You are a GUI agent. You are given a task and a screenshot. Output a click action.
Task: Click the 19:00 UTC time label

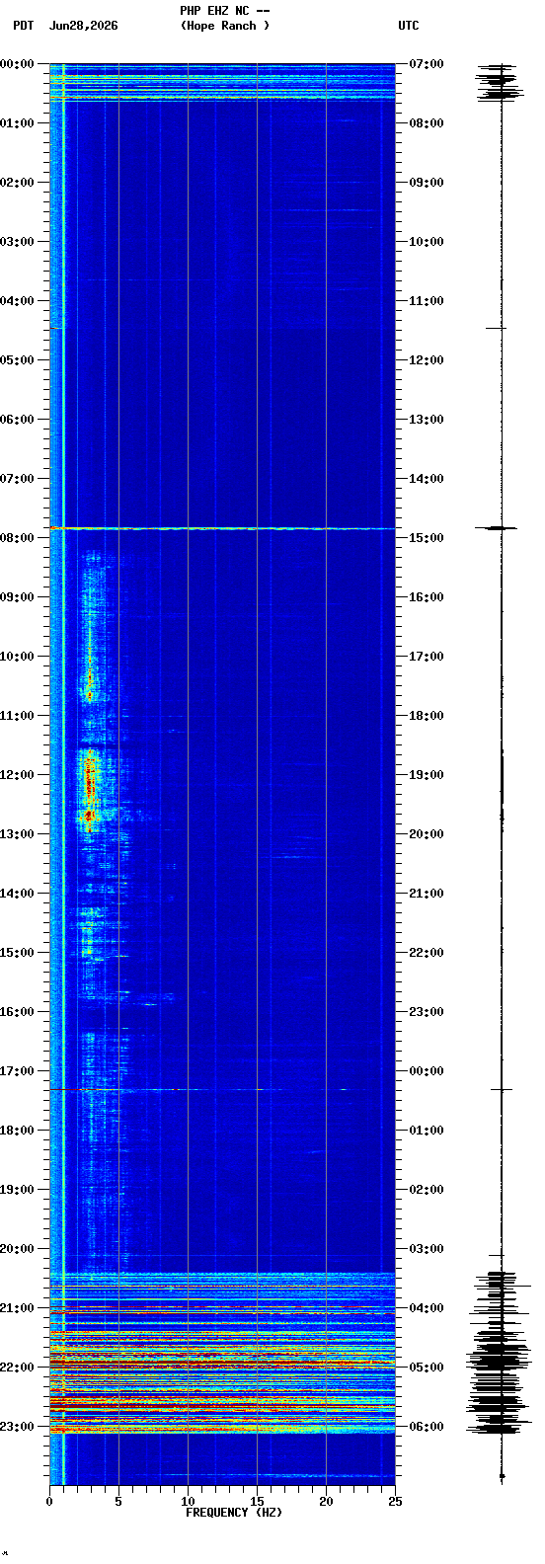point(426,774)
